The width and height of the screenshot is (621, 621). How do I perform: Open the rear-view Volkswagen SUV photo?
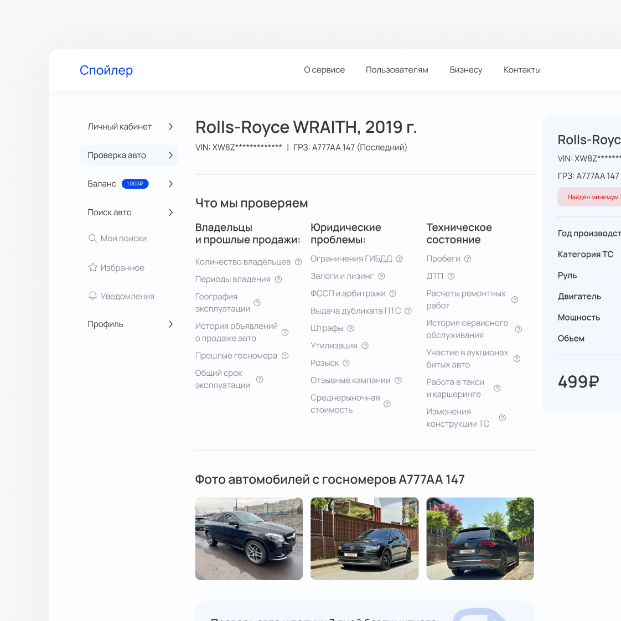[480, 539]
